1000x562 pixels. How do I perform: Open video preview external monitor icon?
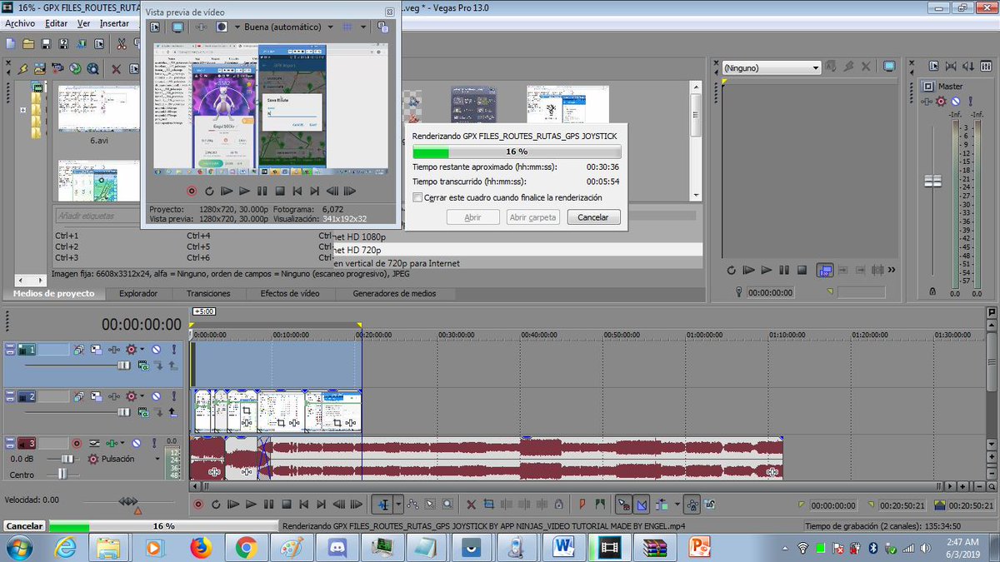pos(177,27)
